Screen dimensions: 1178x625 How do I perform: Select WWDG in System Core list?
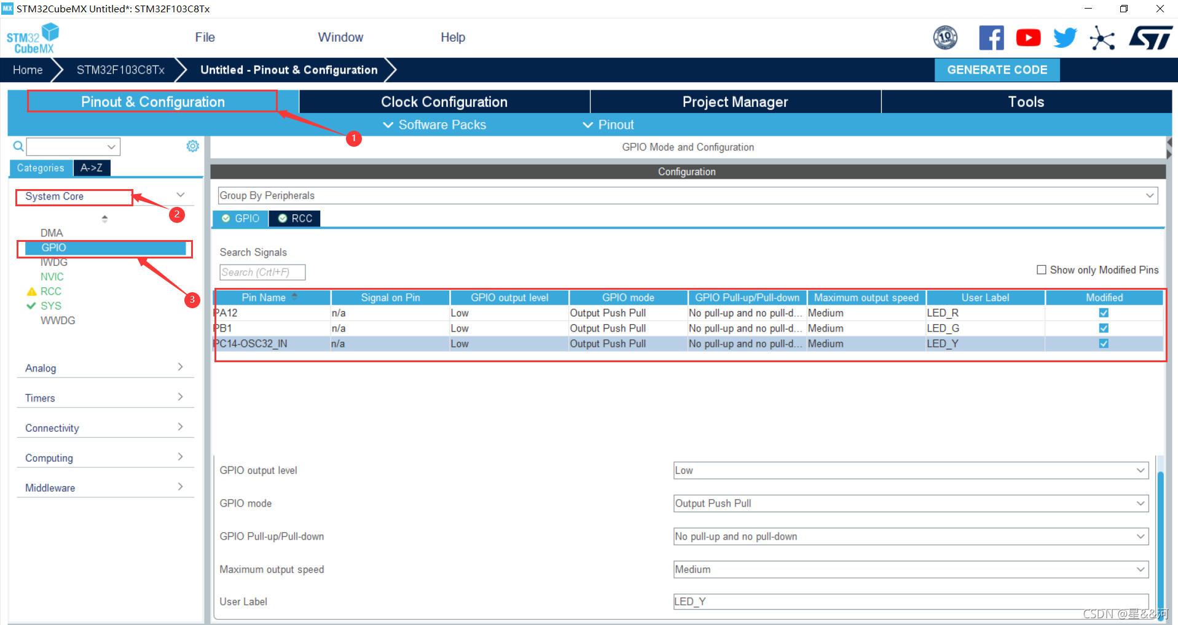click(x=58, y=320)
